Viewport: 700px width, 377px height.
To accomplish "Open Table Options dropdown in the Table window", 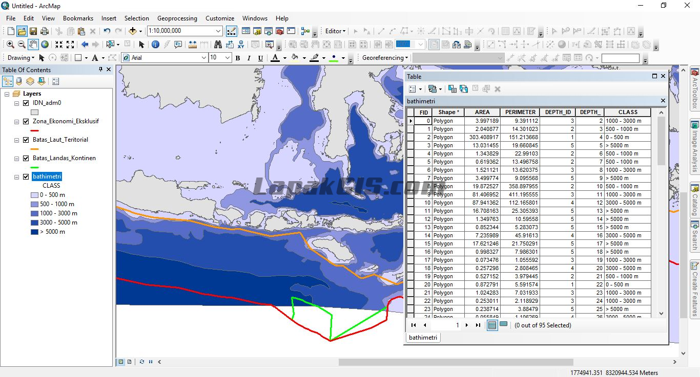I will coord(415,89).
